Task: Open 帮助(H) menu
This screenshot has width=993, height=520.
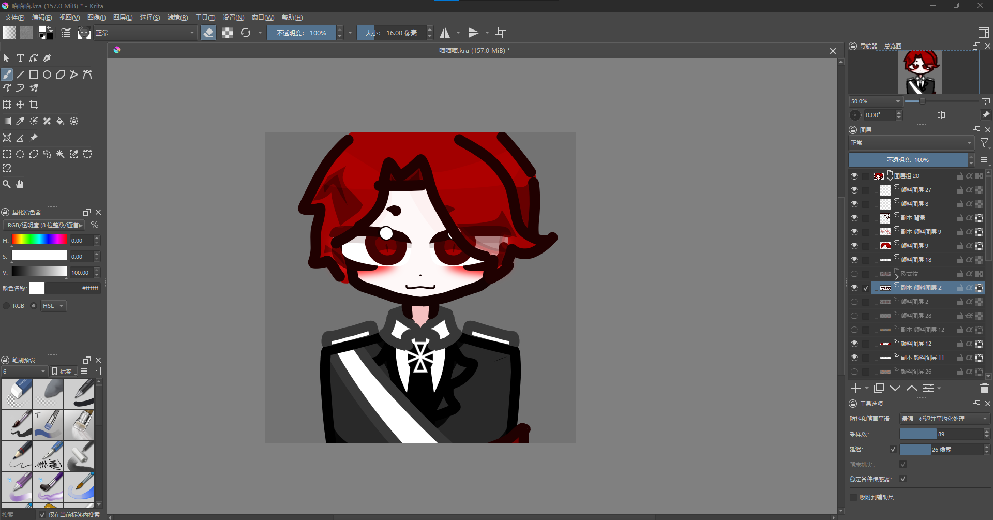Action: [292, 18]
